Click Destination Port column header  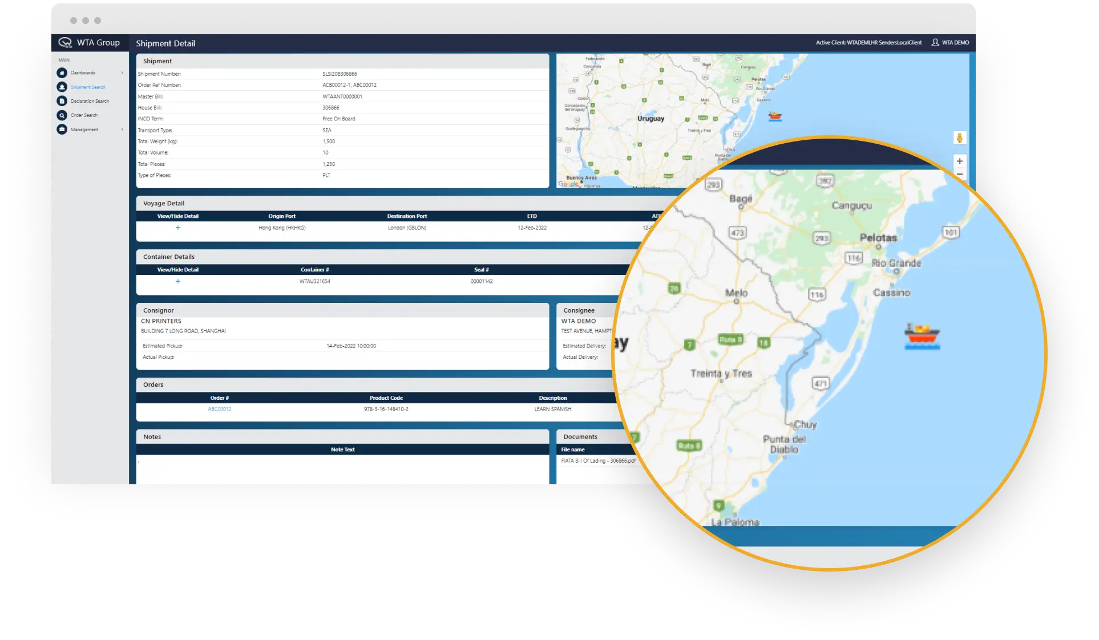pos(407,216)
